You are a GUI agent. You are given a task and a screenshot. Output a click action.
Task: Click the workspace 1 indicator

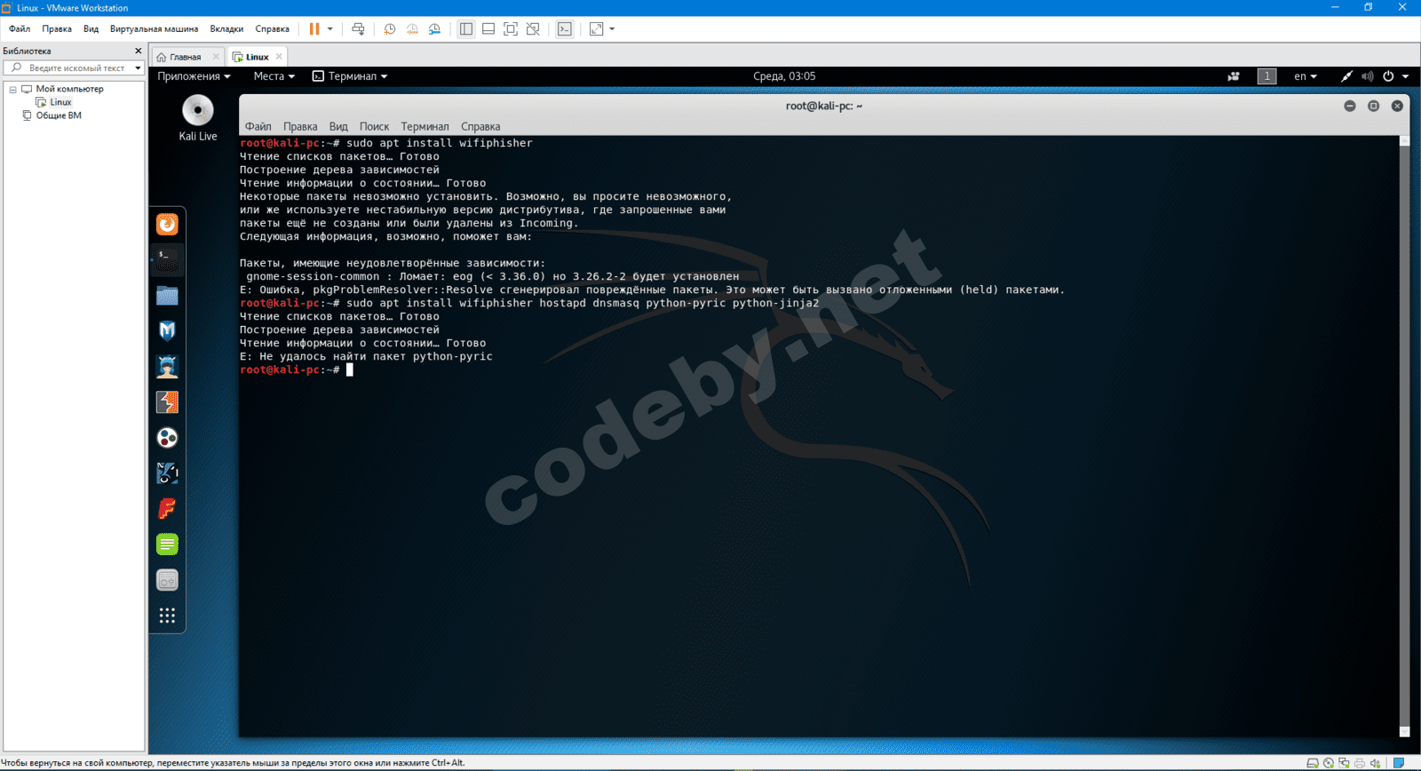coord(1267,76)
